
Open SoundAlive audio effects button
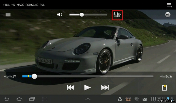click(168, 15)
